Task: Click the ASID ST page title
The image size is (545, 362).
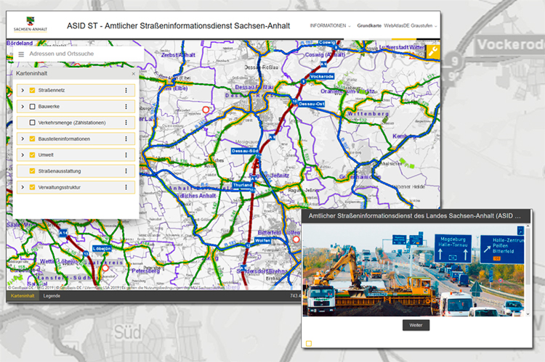Action: [178, 26]
